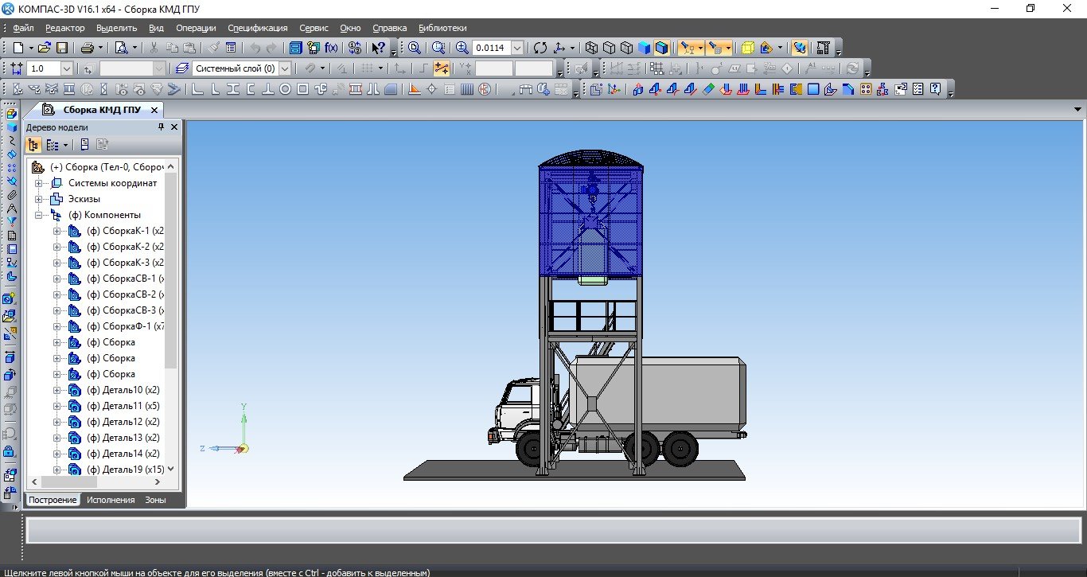This screenshot has width=1087, height=577.
Task: Expand the Эскизы tree node
Action: (x=38, y=199)
